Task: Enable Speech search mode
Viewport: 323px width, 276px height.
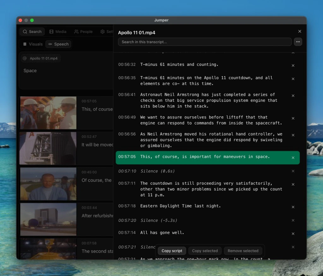Action: [x=58, y=44]
